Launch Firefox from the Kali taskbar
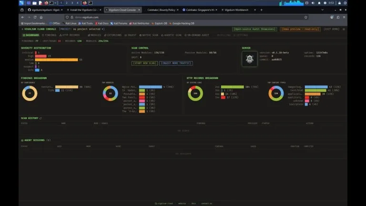 (x=46, y=3)
